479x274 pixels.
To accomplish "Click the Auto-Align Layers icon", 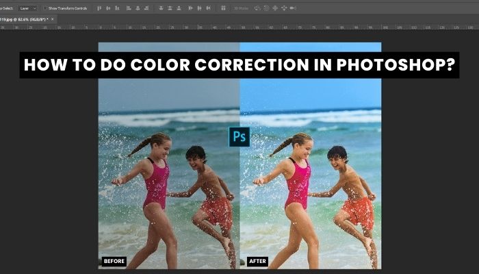I will click(223, 8).
